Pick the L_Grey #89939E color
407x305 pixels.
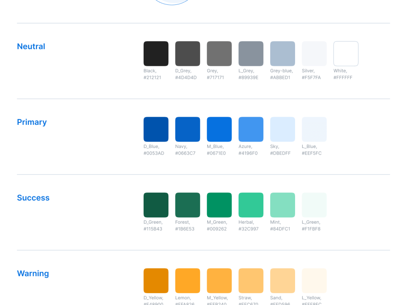pos(251,53)
